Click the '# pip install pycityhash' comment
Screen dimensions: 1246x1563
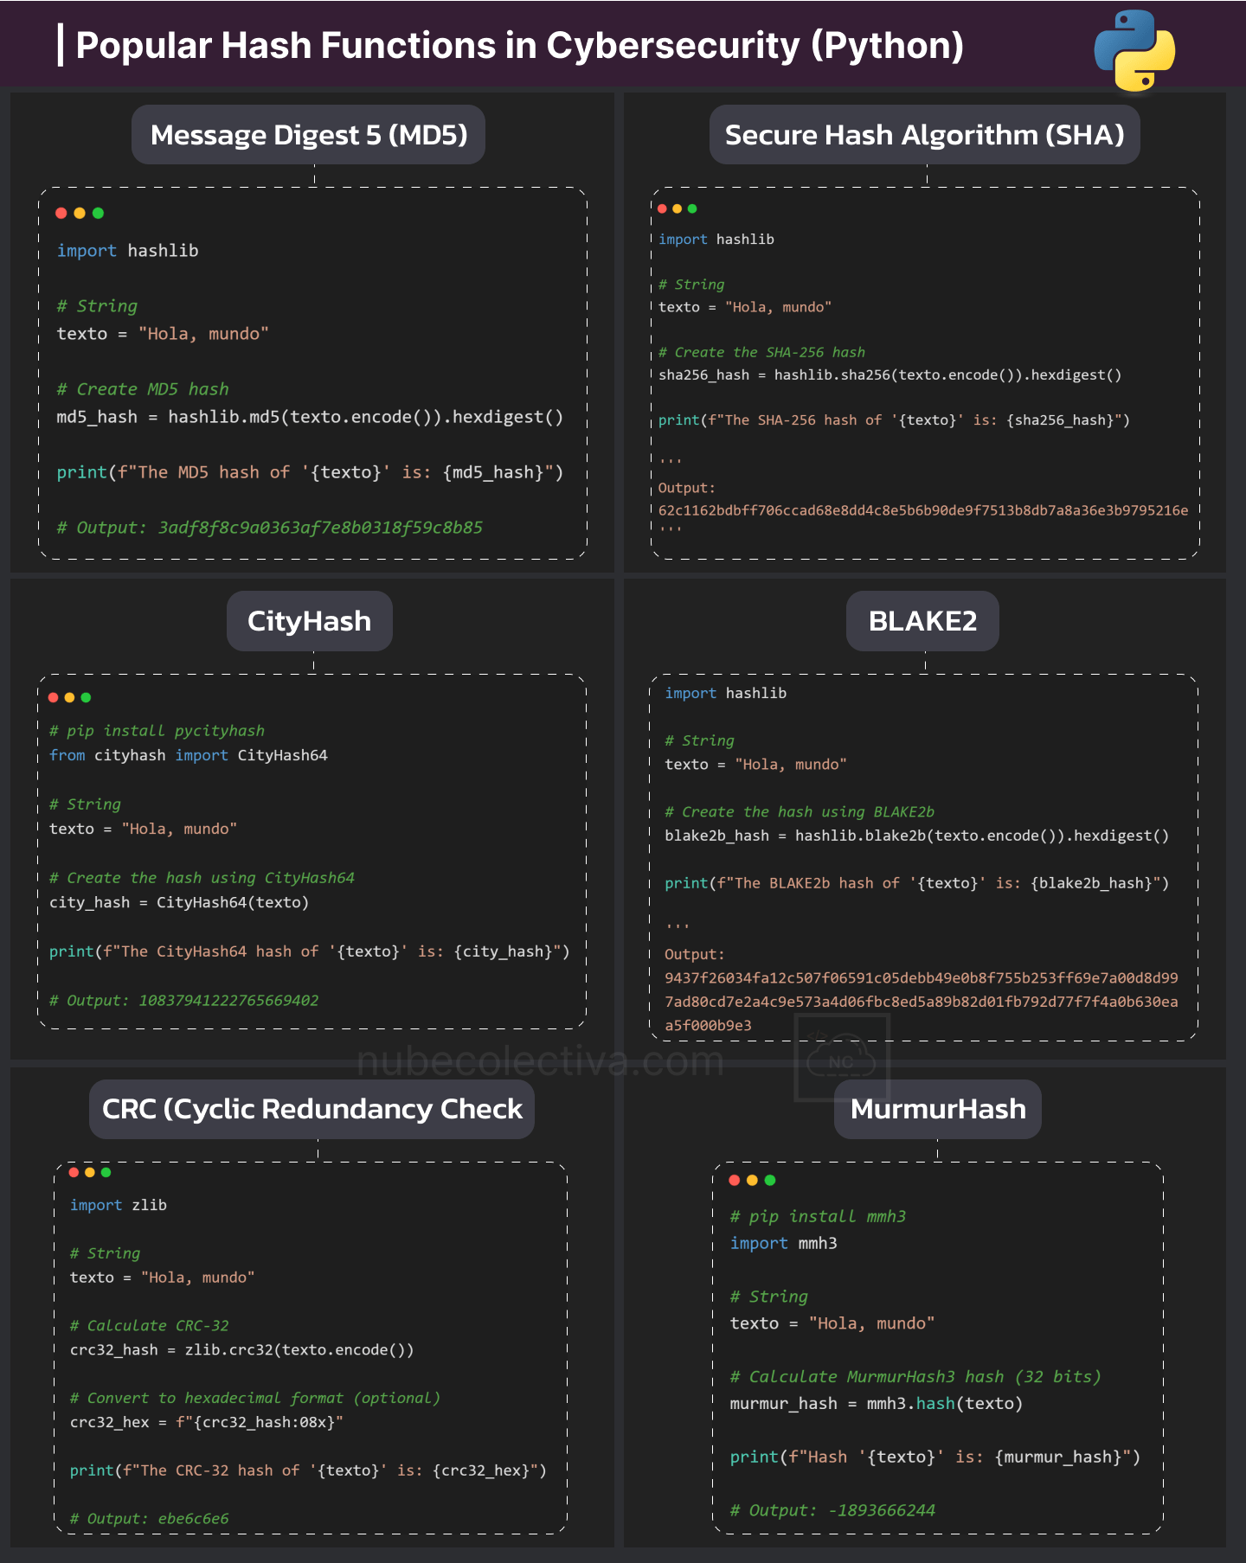tap(157, 731)
